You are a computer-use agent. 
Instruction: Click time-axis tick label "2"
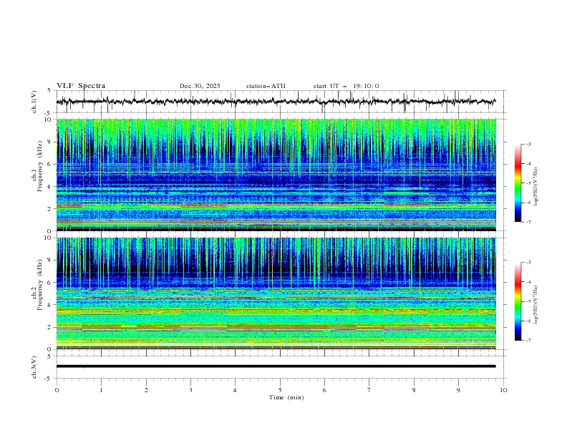coord(146,390)
